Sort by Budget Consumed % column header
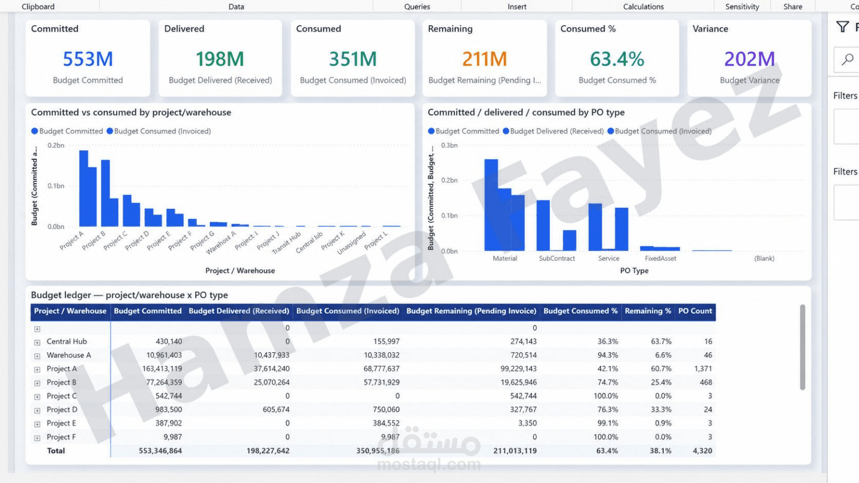This screenshot has height=483, width=859. pos(580,311)
